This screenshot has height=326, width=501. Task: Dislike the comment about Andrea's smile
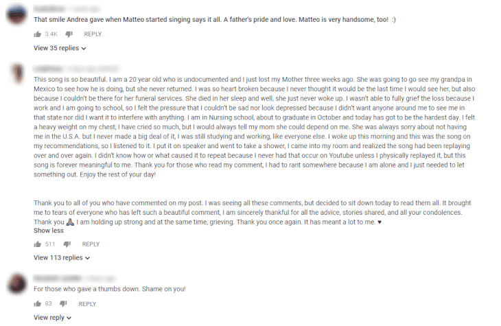[x=69, y=34]
